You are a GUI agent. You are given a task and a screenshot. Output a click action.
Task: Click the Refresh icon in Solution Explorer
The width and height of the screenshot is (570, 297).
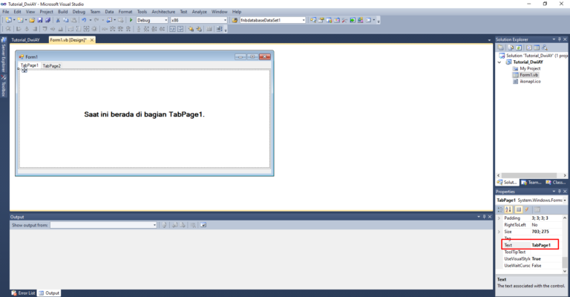click(519, 48)
